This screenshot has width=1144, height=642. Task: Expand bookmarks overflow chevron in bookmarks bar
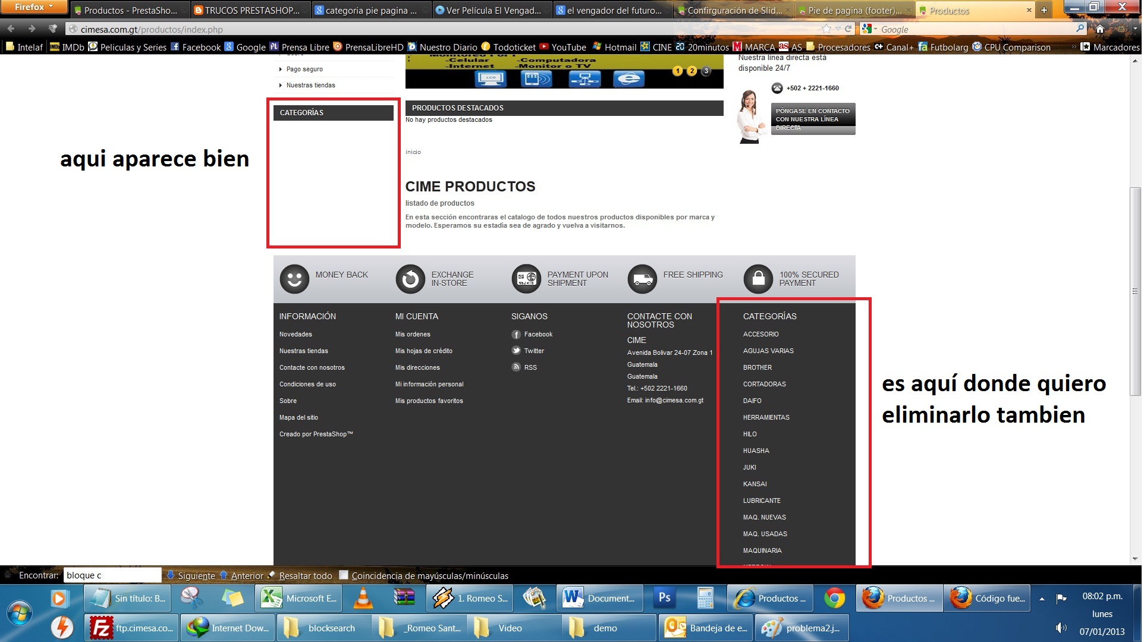click(1074, 47)
